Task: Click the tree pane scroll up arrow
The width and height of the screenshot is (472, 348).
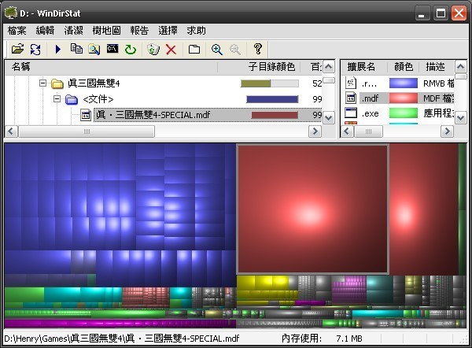Action: (x=328, y=67)
